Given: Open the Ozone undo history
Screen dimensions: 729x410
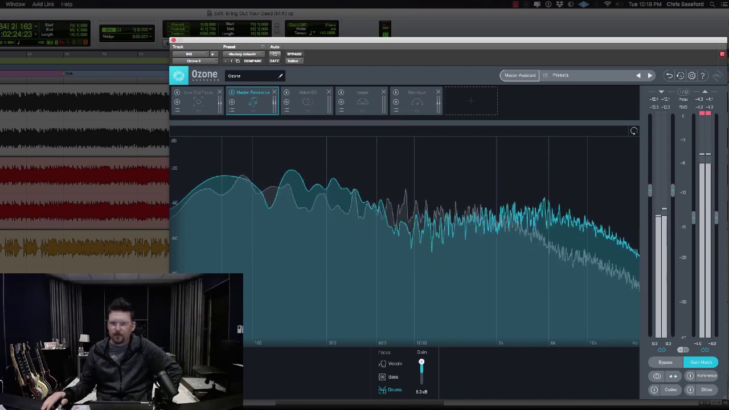Looking at the screenshot, I should click(x=681, y=75).
